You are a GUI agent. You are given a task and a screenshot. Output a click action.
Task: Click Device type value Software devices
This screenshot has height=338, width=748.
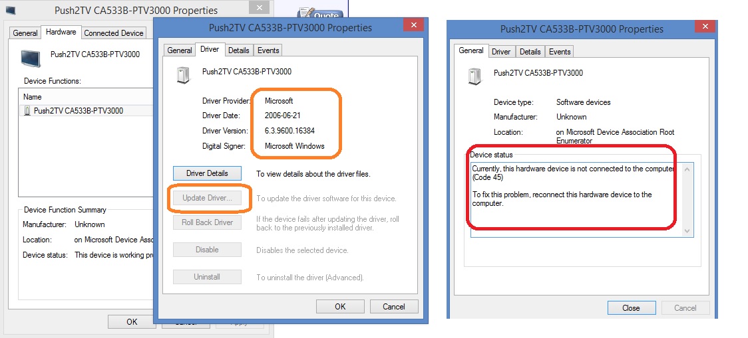click(584, 102)
